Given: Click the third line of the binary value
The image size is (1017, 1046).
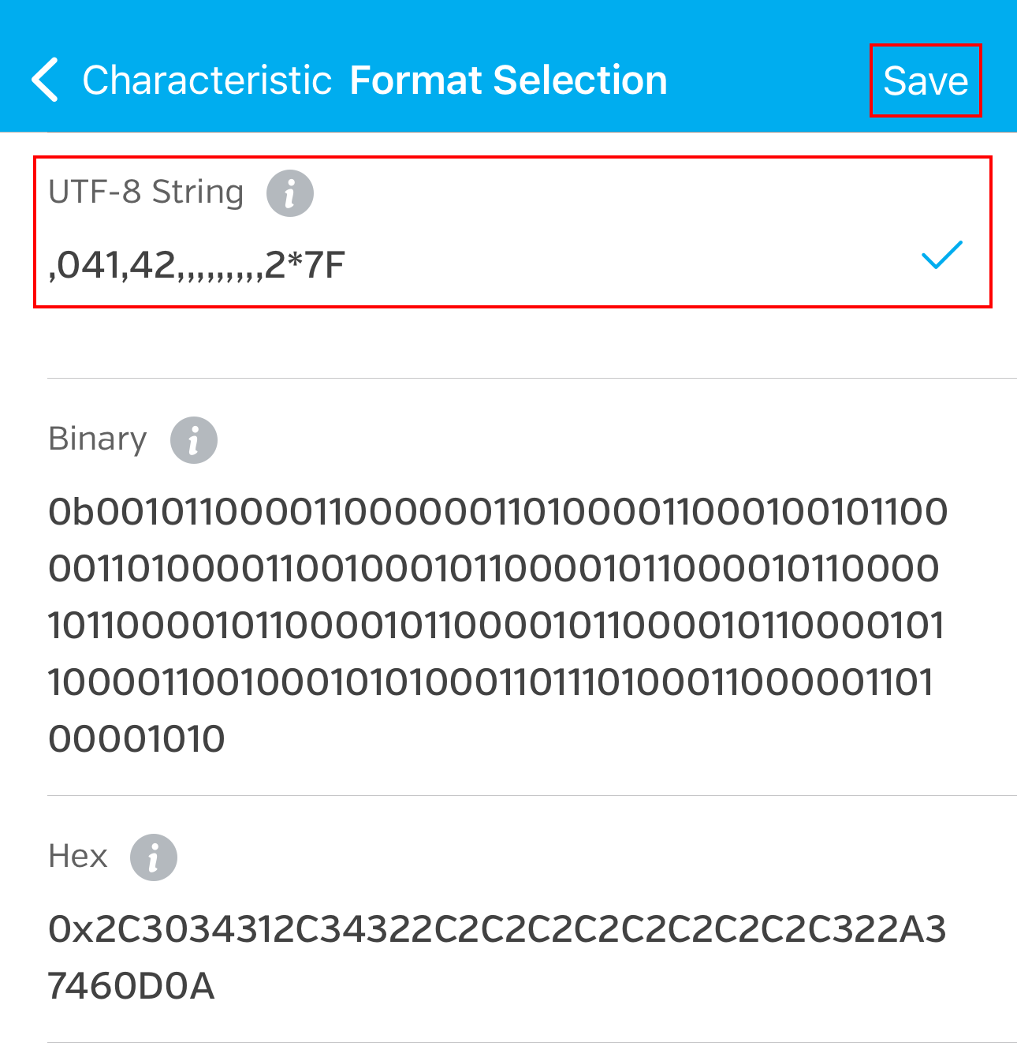Looking at the screenshot, I should click(496, 626).
